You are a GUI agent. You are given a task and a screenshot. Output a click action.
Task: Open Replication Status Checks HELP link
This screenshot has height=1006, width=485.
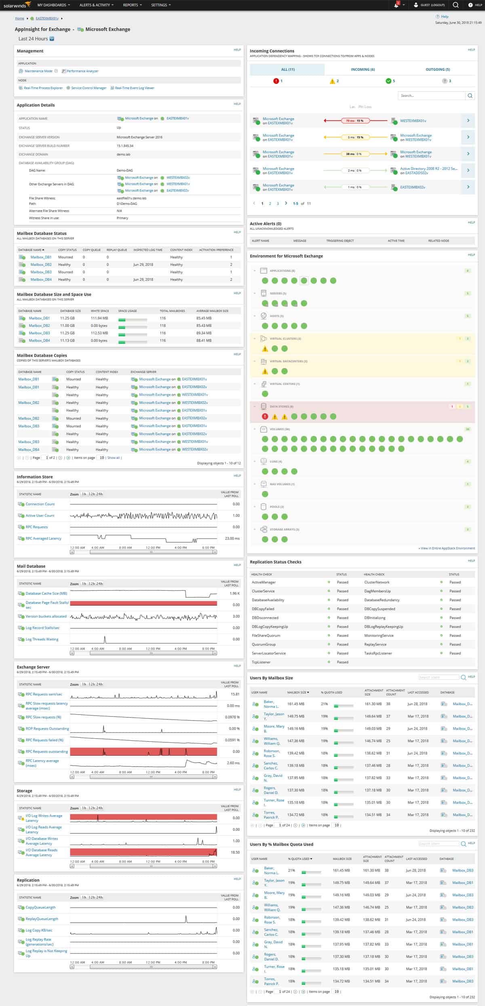(471, 560)
